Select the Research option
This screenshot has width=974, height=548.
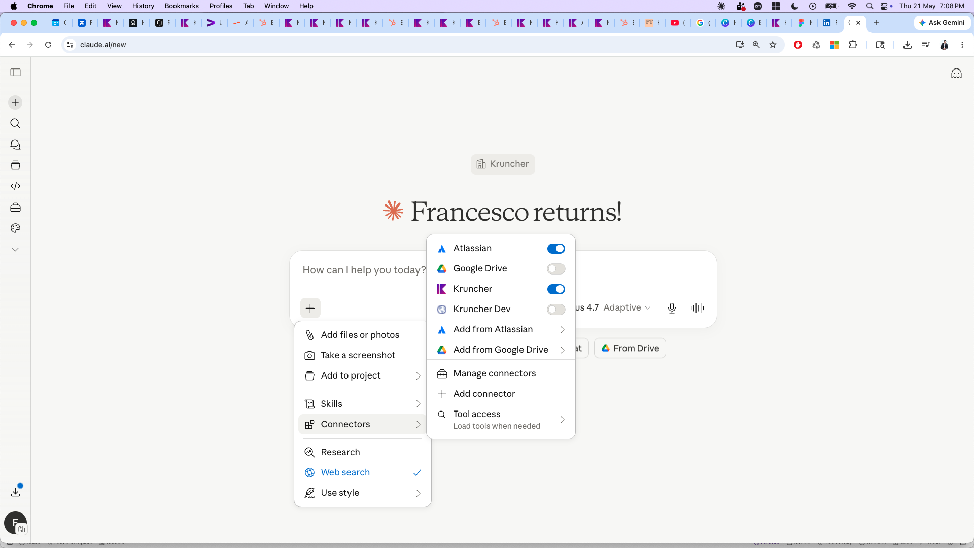pyautogui.click(x=363, y=452)
